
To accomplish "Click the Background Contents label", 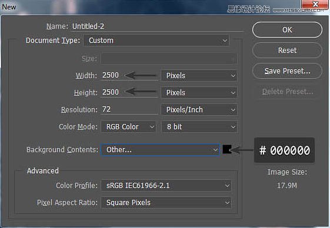I will pos(62,149).
